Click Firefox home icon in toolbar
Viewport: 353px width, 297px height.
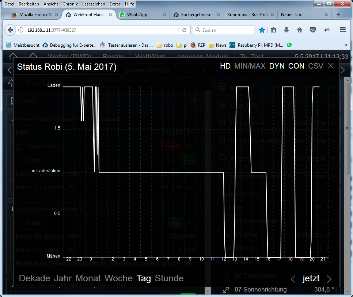300,30
